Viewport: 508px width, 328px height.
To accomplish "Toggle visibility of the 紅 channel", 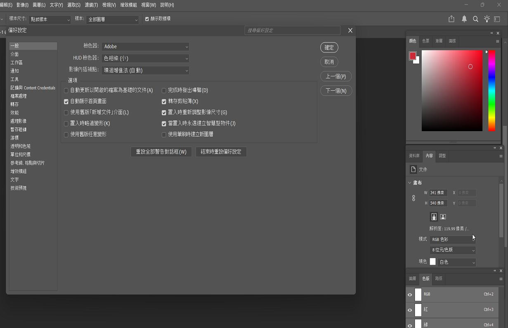I will point(409,310).
